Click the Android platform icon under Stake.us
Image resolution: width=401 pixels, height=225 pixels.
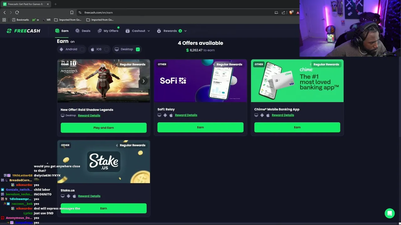(68, 196)
